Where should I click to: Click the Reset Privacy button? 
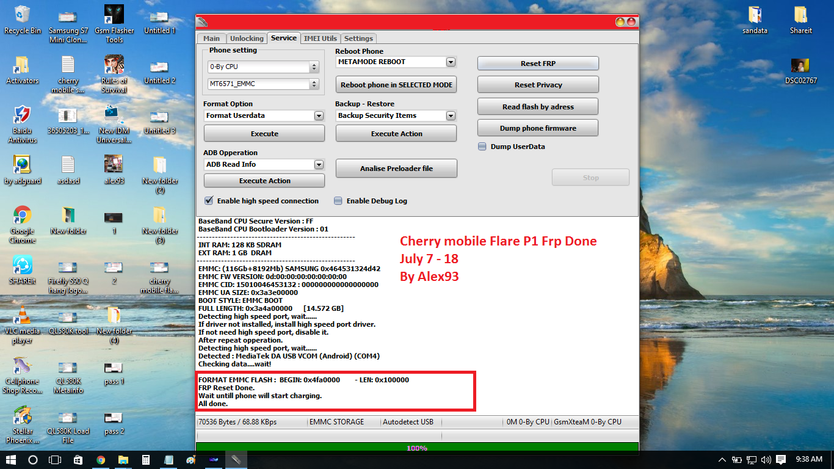pyautogui.click(x=538, y=85)
